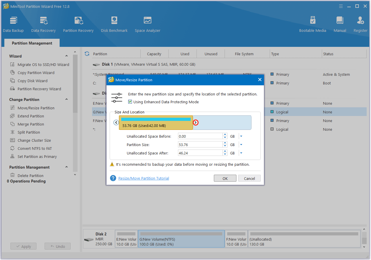
Task: Launch the Data Recovery tool
Action: point(43,24)
